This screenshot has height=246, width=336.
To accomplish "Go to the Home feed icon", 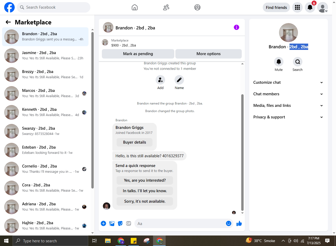I will tap(135, 7).
